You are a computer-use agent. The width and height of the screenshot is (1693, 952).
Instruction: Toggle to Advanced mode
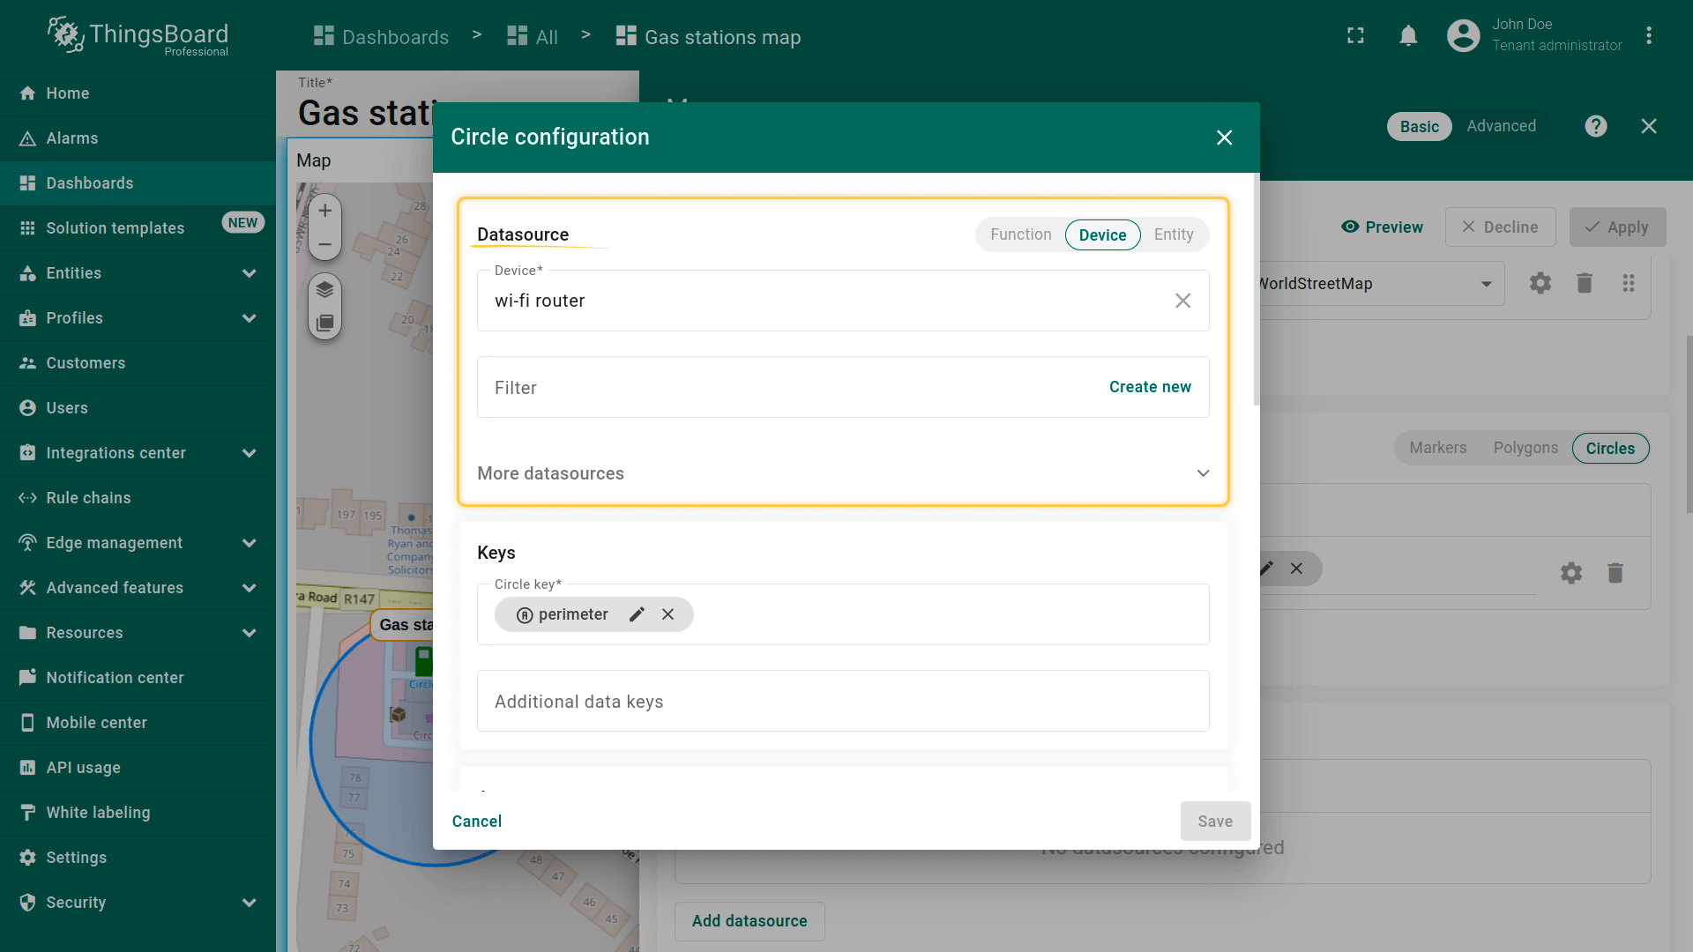pyautogui.click(x=1501, y=126)
